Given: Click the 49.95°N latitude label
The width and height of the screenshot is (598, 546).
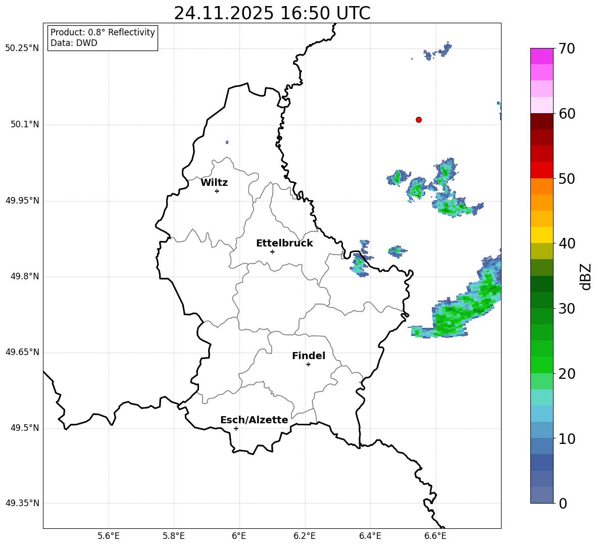Looking at the screenshot, I should [x=22, y=201].
